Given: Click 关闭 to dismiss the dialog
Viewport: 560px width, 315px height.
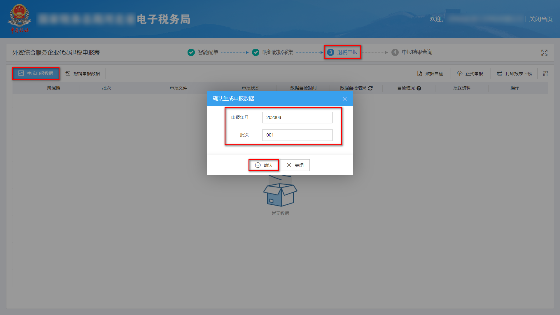Looking at the screenshot, I should (295, 165).
